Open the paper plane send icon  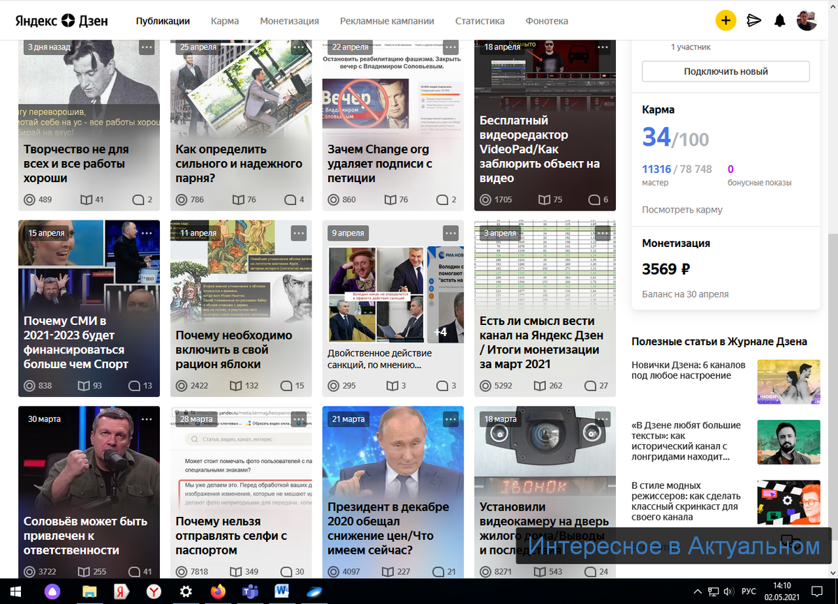tap(753, 20)
